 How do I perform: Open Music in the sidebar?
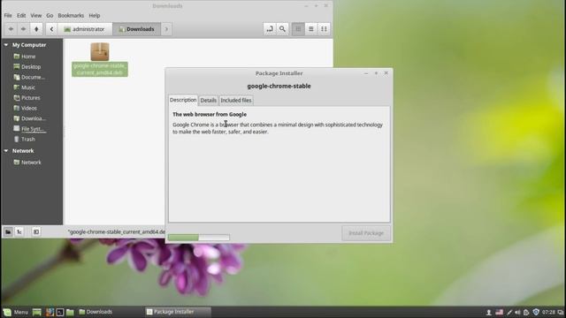point(24,87)
